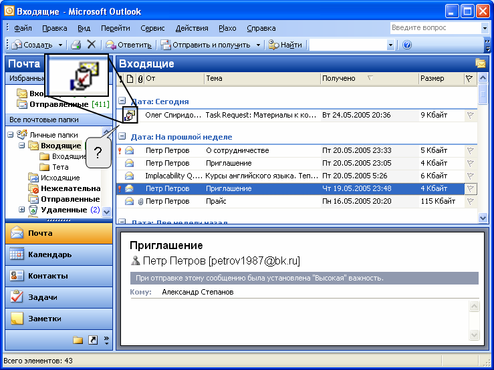Click the Delete X toolbar icon

click(92, 45)
